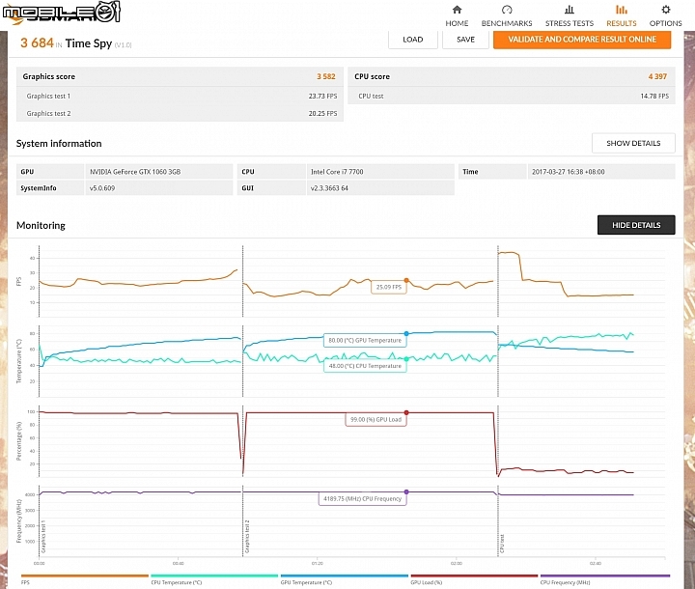
Task: Open the OPTIONS tab
Action: (x=665, y=16)
